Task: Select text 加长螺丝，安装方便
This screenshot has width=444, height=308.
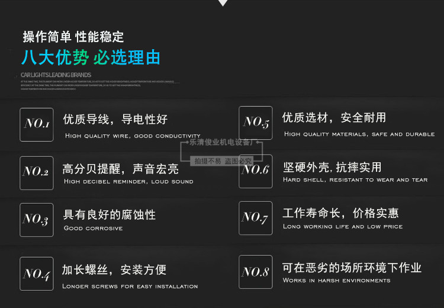Action: point(114,269)
